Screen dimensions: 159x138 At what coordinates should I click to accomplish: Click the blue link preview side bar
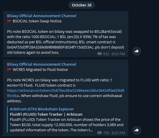7,119
